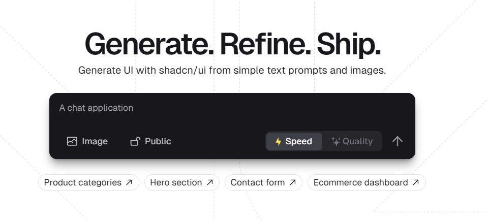Screen dimensions: 487x221
Task: Click the 'Generate. Refine. Ship.' heading
Action: (x=232, y=44)
